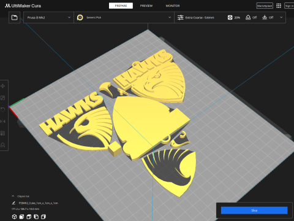Click the pencil edit icon beside model name
The width and height of the screenshot is (294, 221).
pyautogui.click(x=13, y=203)
